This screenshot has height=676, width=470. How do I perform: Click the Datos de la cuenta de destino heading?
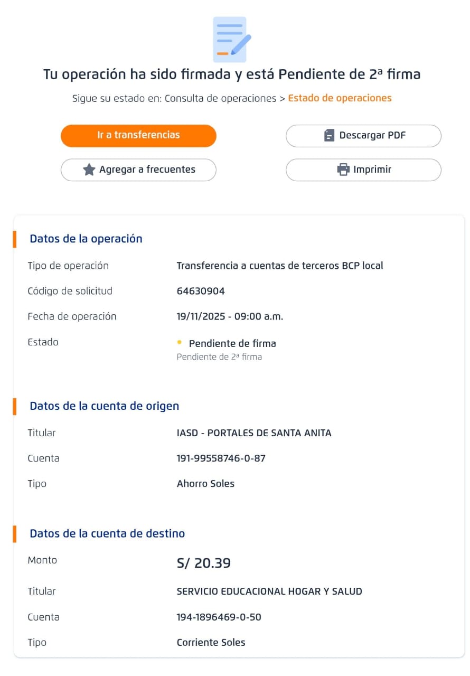(107, 533)
